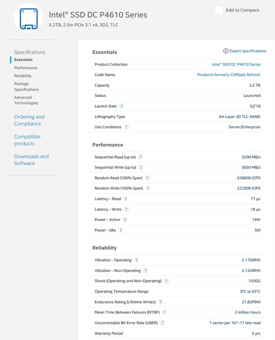
Task: Open the MTBF help icon
Action: (x=164, y=312)
